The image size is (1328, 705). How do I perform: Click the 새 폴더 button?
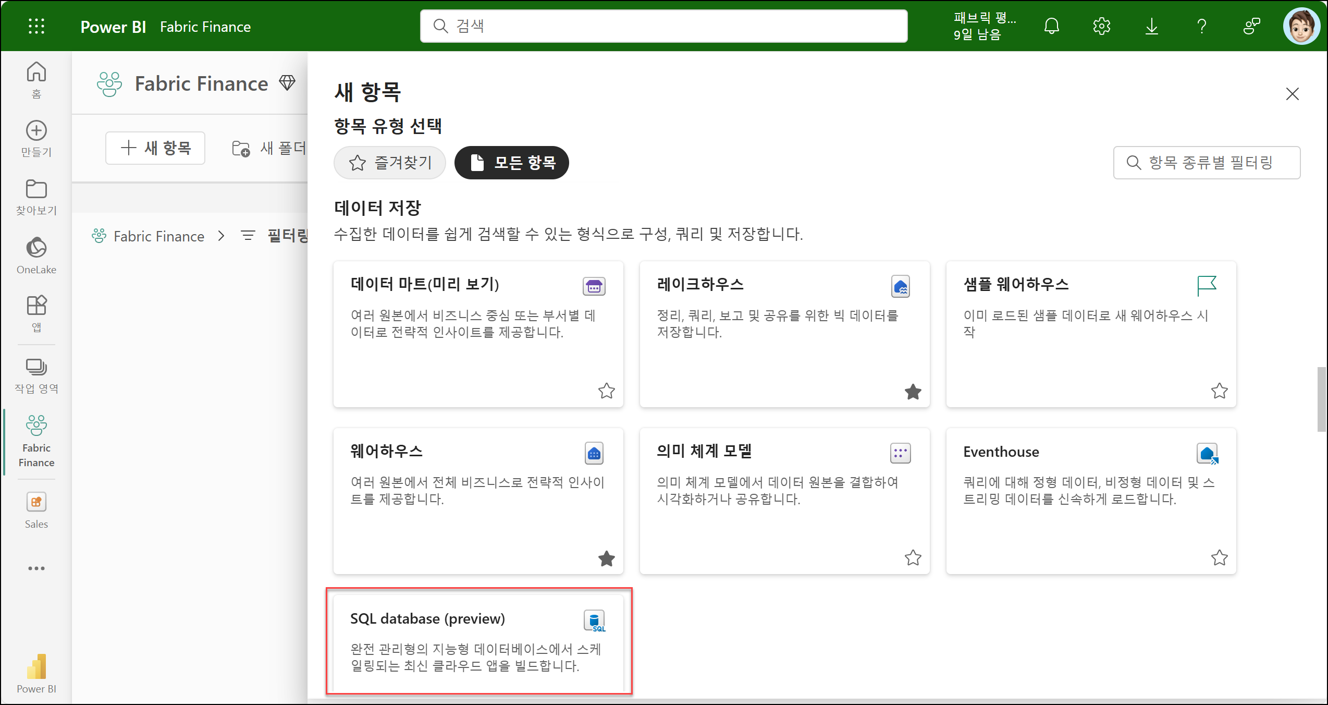(x=268, y=148)
